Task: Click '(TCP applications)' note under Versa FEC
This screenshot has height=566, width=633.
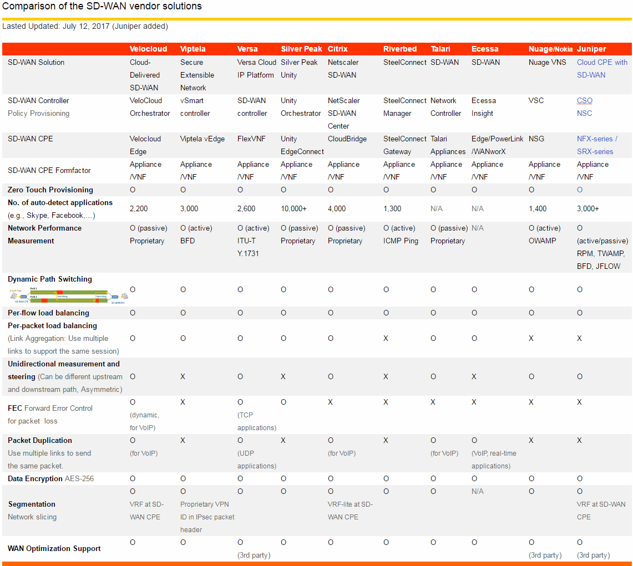Action: click(x=257, y=421)
